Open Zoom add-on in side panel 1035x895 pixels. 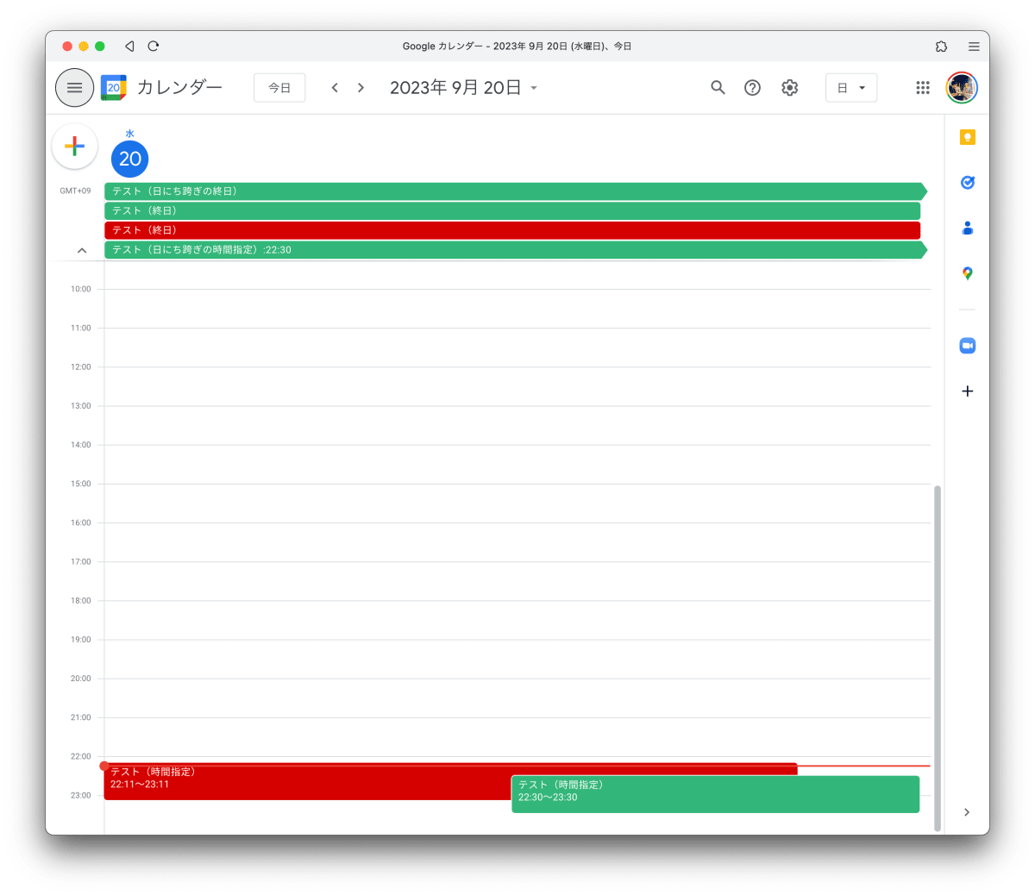[968, 346]
